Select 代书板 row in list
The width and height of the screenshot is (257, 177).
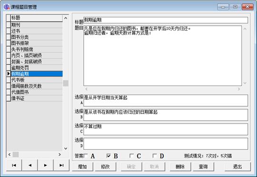point(37,80)
